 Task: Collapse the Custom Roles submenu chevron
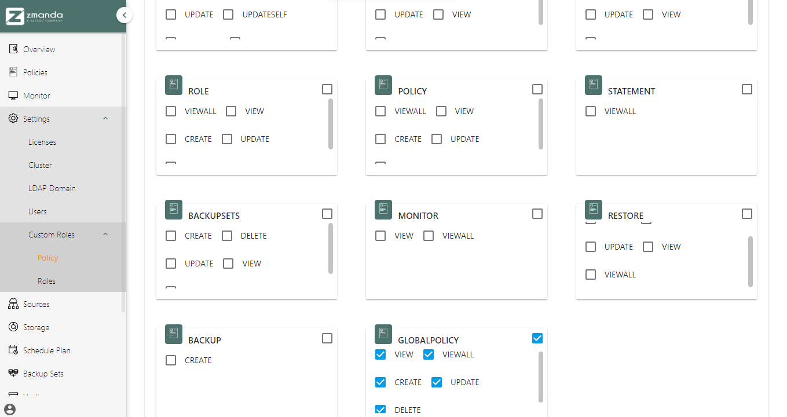coord(105,235)
